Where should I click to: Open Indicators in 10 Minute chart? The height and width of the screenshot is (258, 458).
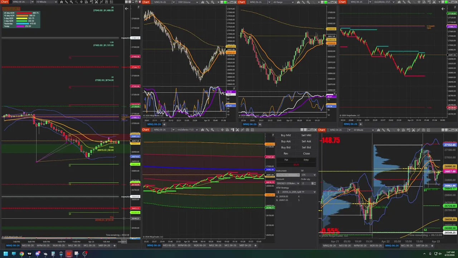coord(101,2)
